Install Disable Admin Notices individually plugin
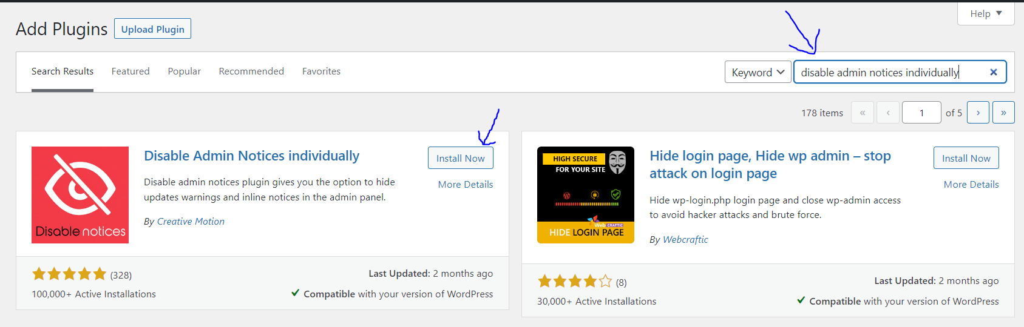The width and height of the screenshot is (1024, 327). pos(461,158)
